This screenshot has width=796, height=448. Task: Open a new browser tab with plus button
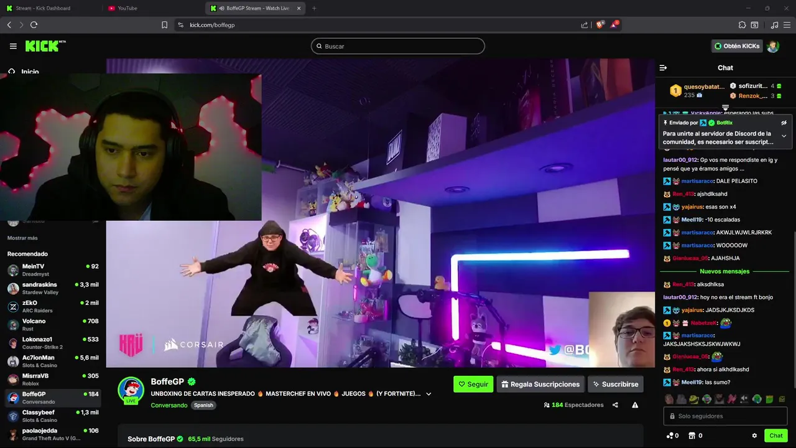pyautogui.click(x=314, y=8)
